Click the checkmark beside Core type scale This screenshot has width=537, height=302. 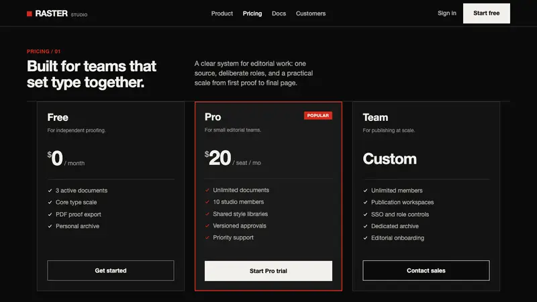coord(50,203)
